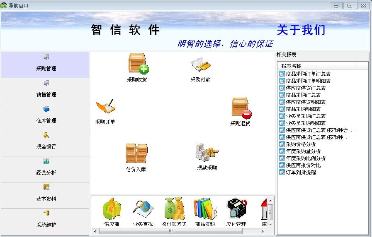
Task: Open report 商品采购明细表
Action: tap(303, 109)
